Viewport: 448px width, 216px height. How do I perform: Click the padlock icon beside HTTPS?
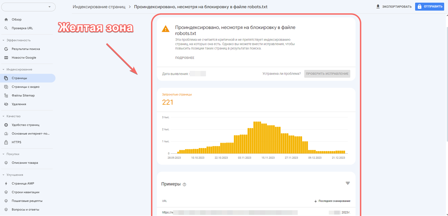pos(6,142)
